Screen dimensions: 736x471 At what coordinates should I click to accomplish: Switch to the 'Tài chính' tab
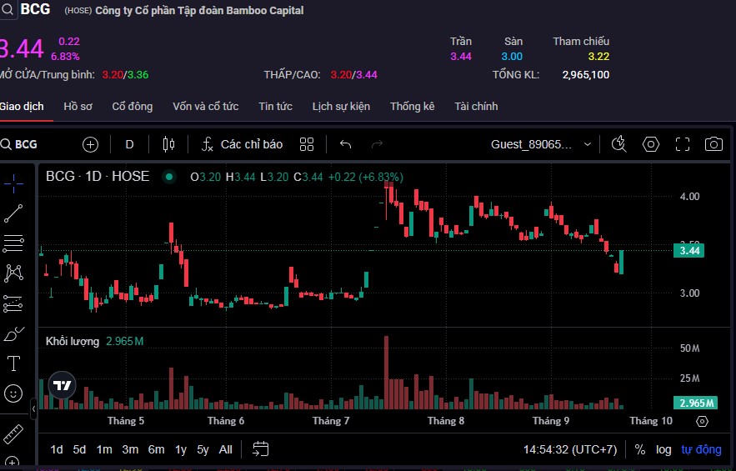476,106
